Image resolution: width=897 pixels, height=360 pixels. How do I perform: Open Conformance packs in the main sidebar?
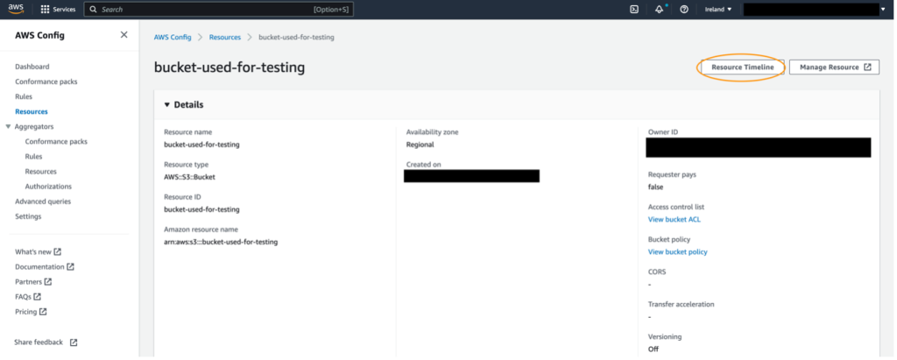click(46, 81)
